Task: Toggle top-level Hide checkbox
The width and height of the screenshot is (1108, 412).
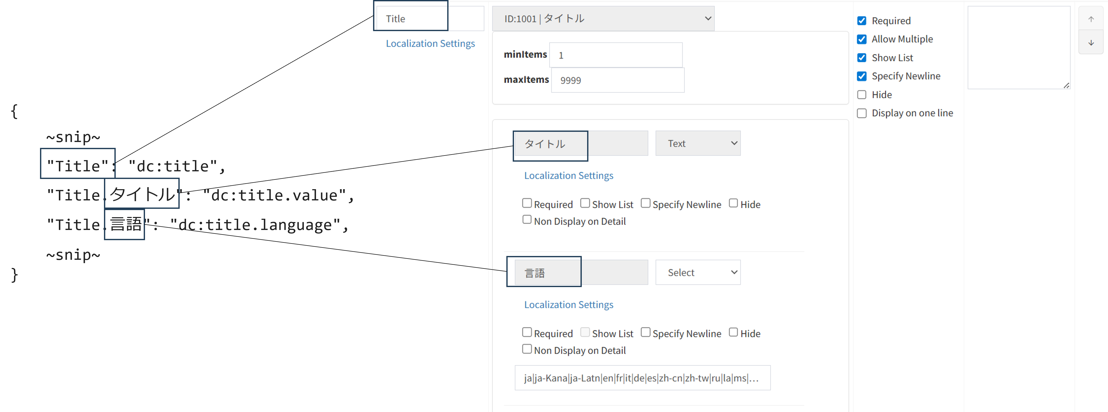Action: [x=862, y=95]
